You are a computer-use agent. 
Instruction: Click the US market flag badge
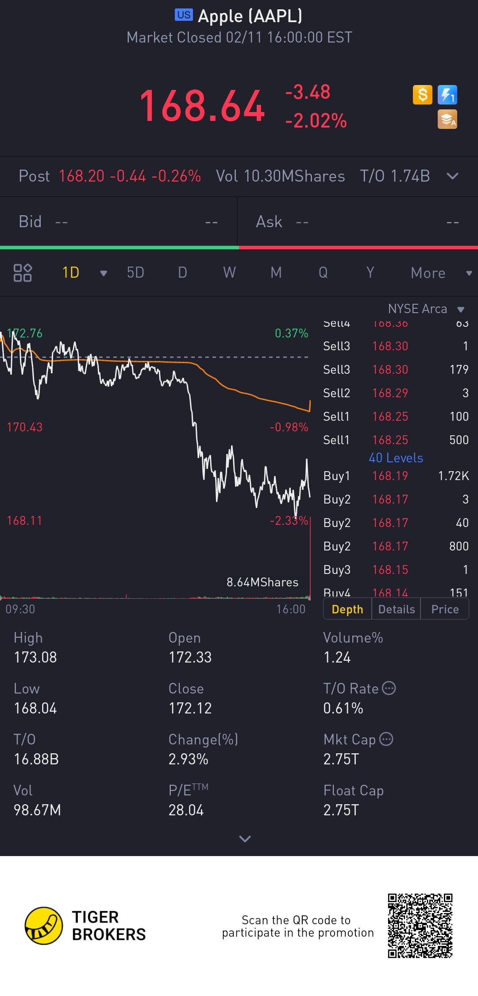184,15
